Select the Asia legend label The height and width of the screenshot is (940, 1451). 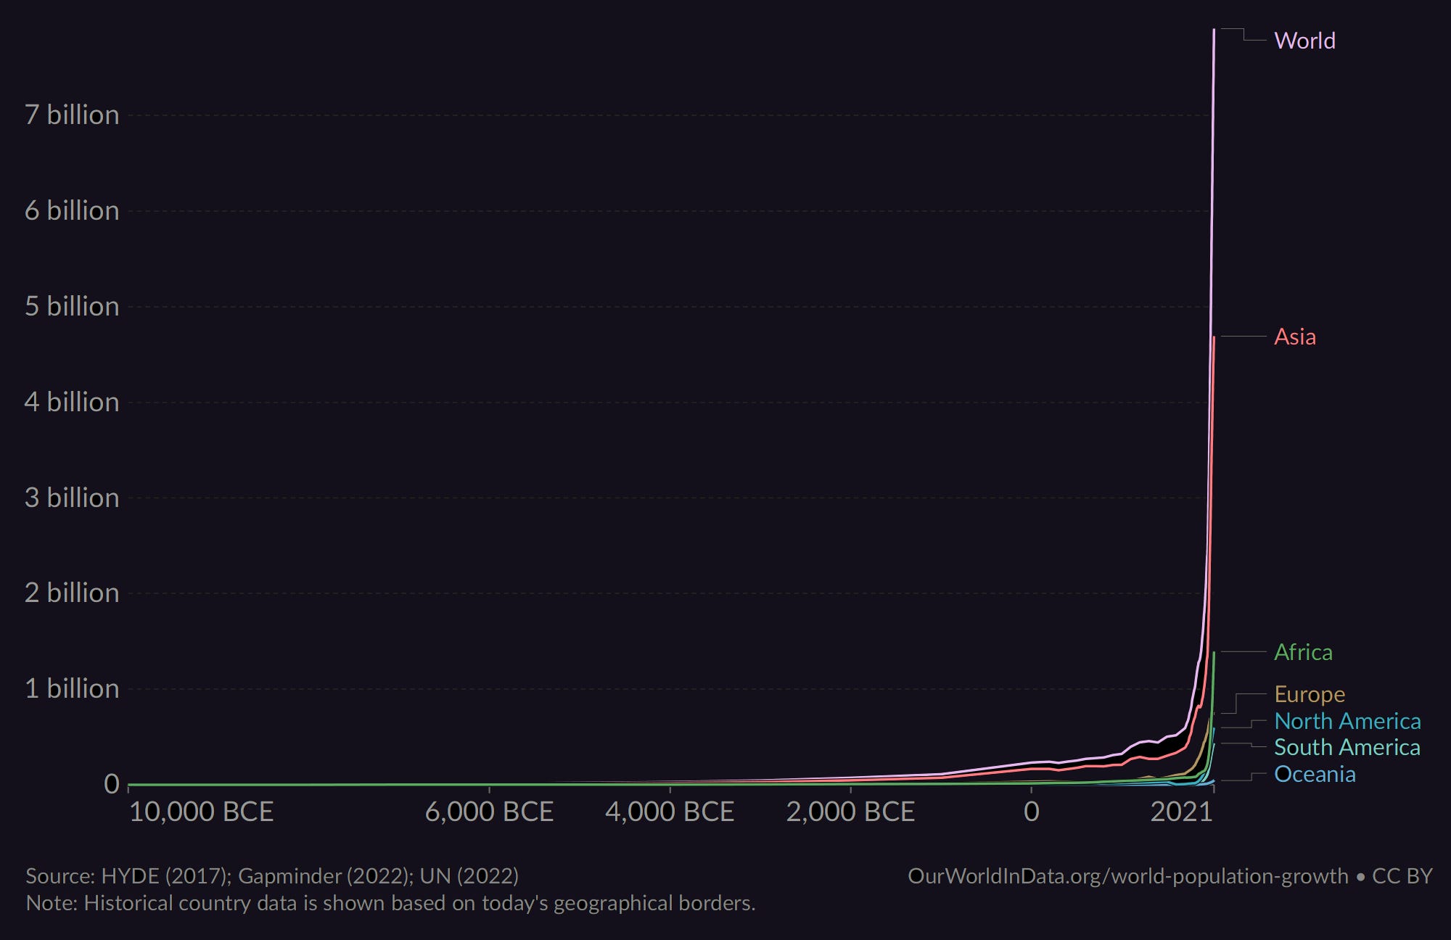point(1294,337)
